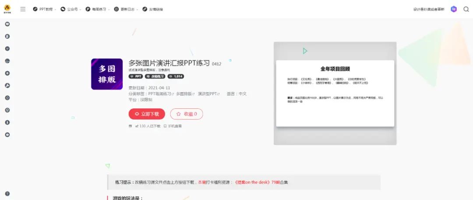The image size is (473, 200).
Task: Open the 《提案on the desk》79期 red link
Action: [258, 182]
